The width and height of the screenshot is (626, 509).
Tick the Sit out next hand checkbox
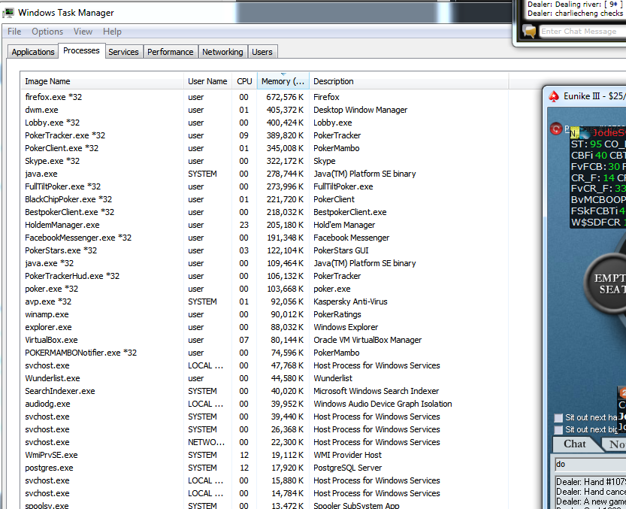(558, 418)
